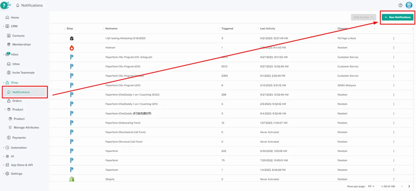Open Invite Teammate link in sidebar
416x191 pixels.
coord(23,73)
